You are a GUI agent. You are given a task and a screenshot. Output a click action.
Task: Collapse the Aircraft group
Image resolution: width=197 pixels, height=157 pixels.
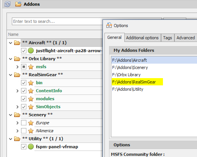[11, 43]
